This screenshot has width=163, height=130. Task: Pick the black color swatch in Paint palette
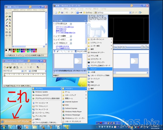point(10,50)
